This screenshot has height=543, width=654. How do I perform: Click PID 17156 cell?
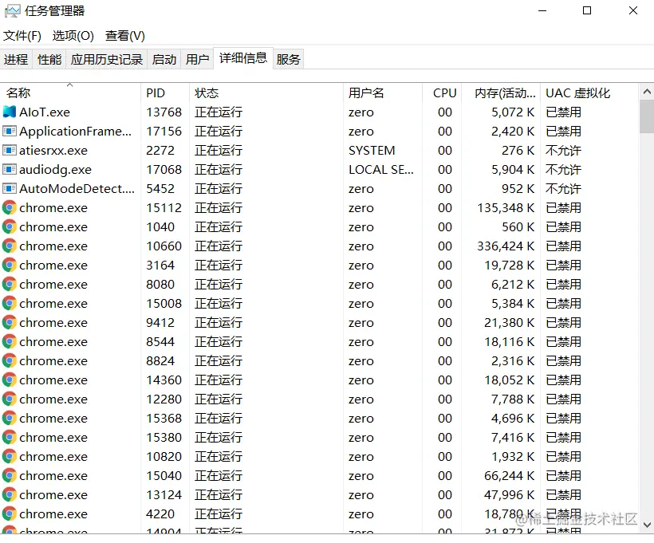coord(164,132)
